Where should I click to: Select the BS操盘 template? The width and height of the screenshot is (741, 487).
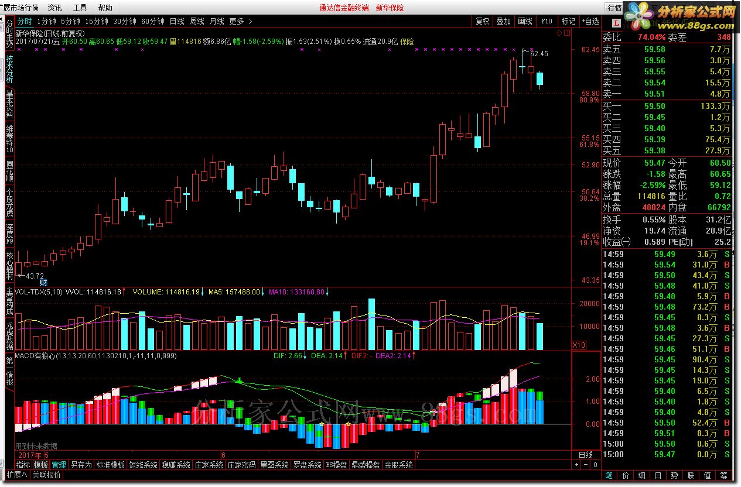(336, 465)
